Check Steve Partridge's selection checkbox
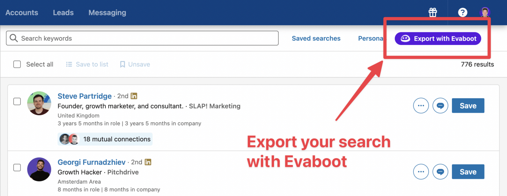The width and height of the screenshot is (507, 196). coord(17,102)
